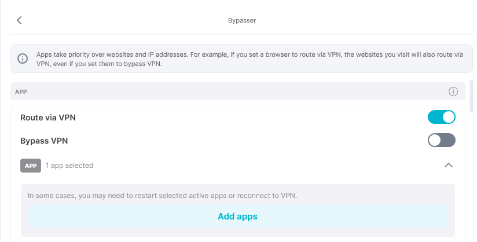Click the Add apps button

coord(237,217)
